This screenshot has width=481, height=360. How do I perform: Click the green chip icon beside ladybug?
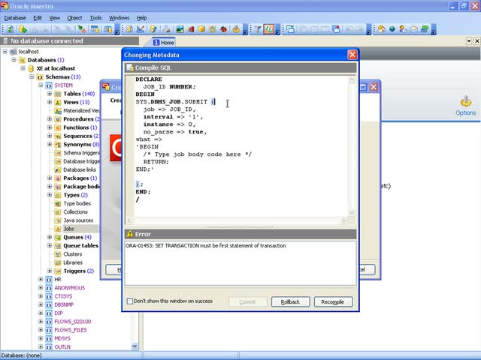(x=212, y=29)
